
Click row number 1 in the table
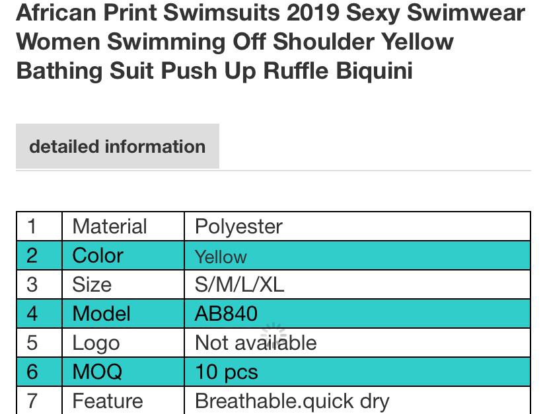click(32, 226)
